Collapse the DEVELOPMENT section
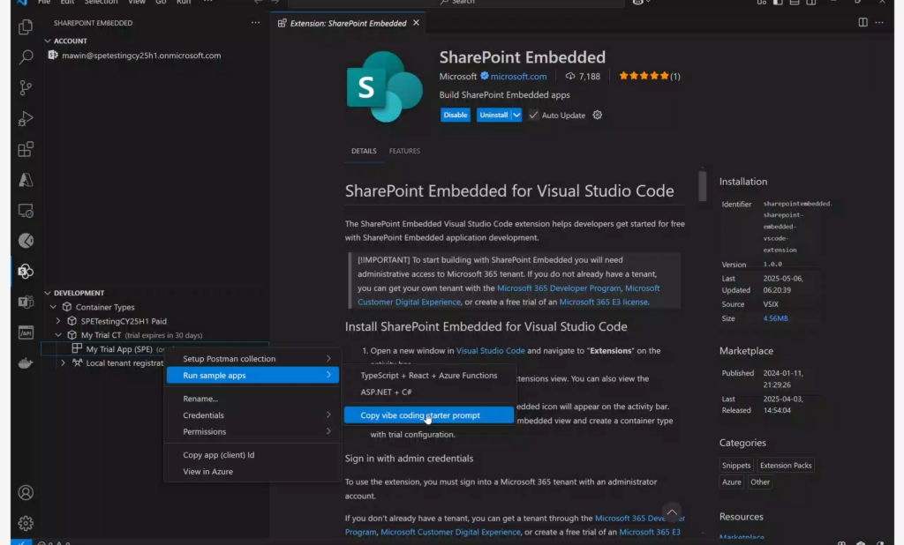This screenshot has height=545, width=904. (x=48, y=293)
